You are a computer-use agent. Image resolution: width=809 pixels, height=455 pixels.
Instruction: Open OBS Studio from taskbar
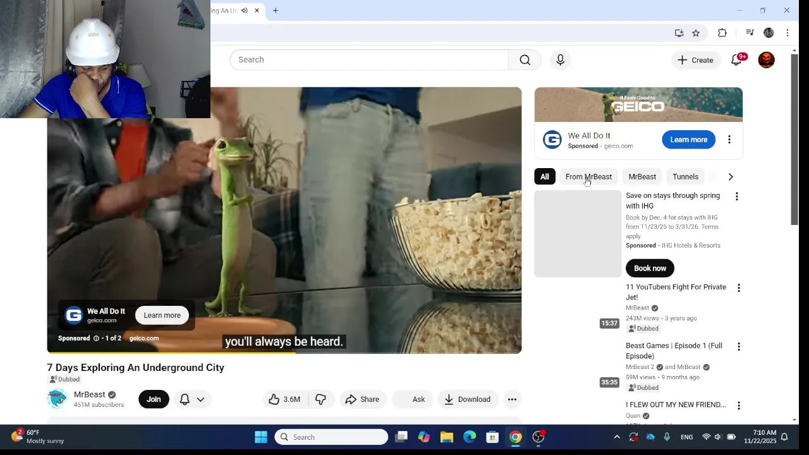538,437
